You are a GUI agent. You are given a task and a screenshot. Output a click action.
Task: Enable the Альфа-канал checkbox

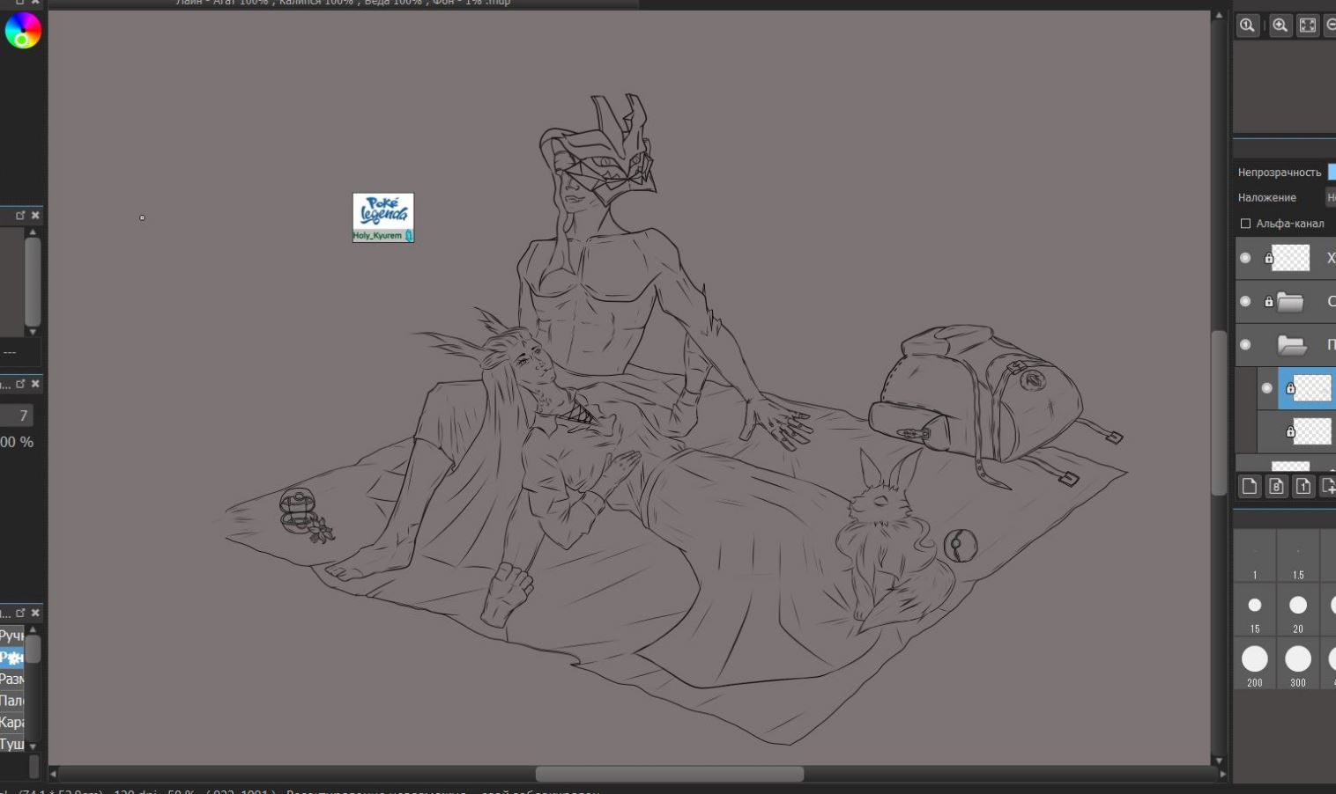(x=1245, y=224)
